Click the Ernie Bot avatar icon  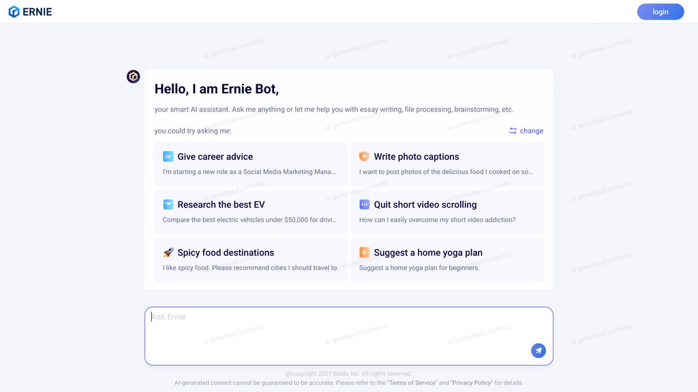(x=133, y=76)
